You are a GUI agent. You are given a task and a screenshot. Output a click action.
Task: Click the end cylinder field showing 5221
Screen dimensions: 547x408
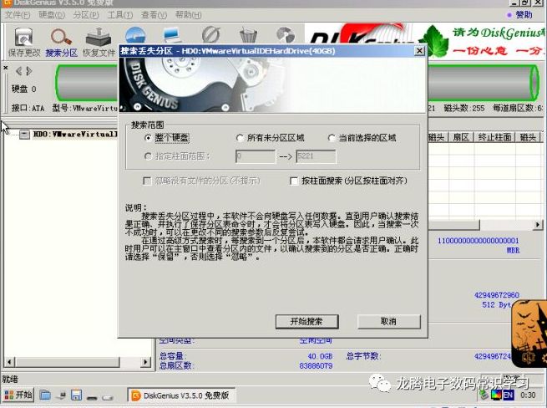pos(316,156)
